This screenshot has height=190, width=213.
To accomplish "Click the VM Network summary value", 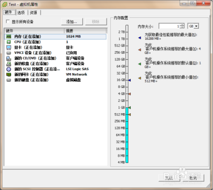I will point(77,74).
